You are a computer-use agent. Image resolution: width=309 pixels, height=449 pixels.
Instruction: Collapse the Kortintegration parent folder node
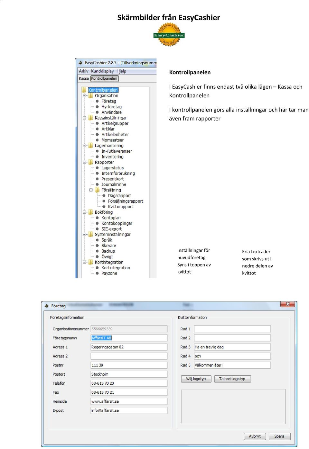click(x=84, y=262)
